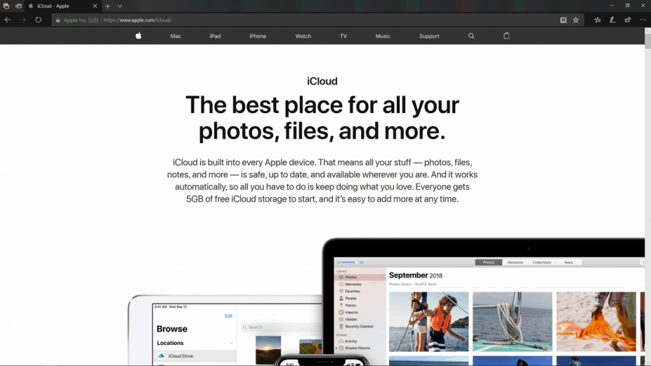Click Moments tab in Photos mockup
Viewport: 651px width, 366px height.
515,262
